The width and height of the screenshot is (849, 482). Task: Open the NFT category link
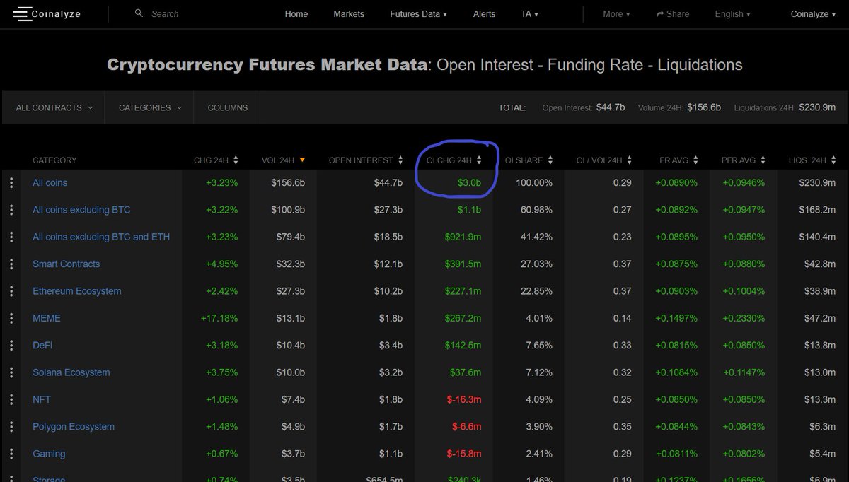click(42, 399)
